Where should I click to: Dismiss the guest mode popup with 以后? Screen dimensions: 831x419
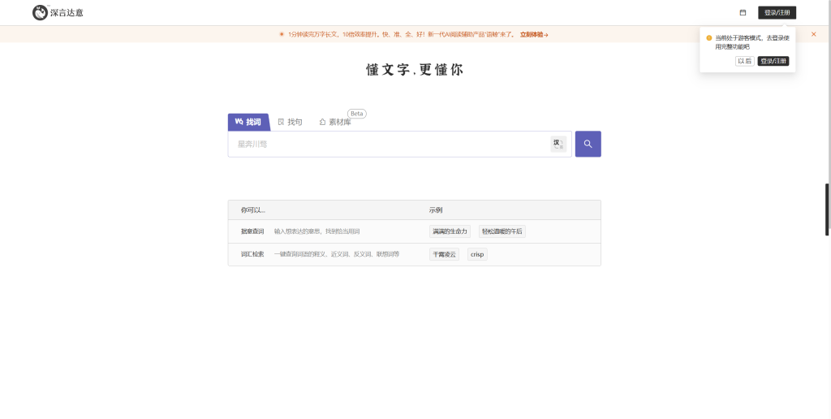click(745, 61)
